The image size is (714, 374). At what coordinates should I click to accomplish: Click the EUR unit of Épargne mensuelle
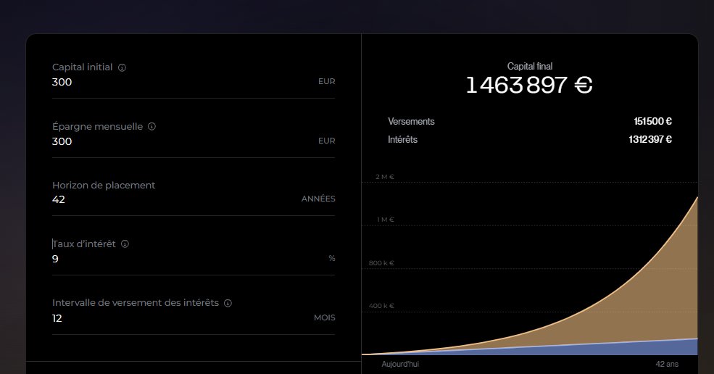point(326,141)
